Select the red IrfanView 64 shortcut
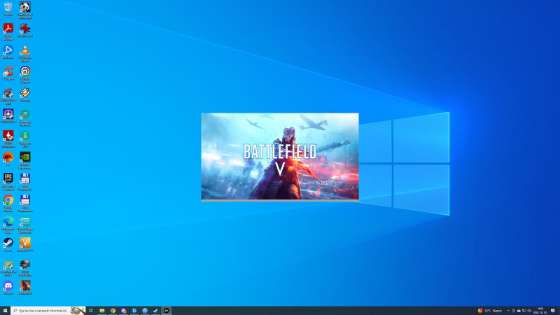Viewport: 560px width, 315px height. coord(25,30)
